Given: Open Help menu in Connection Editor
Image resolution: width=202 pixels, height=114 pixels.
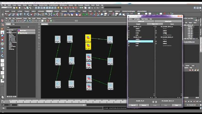Looking at the screenshot, I should coord(151,19).
